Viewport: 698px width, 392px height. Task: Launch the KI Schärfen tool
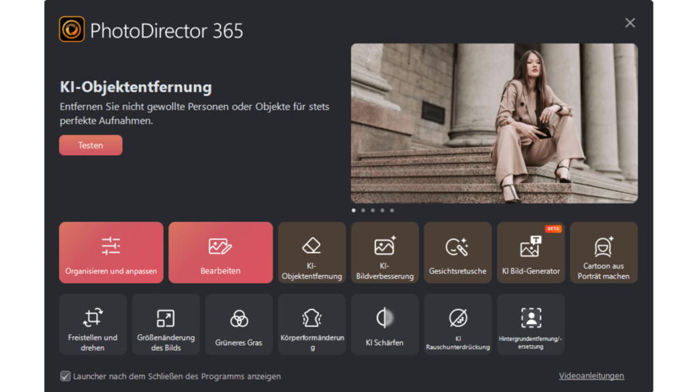pos(384,324)
